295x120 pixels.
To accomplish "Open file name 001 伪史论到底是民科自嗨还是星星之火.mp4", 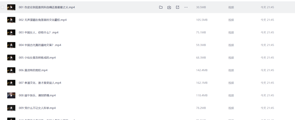I will pyautogui.click(x=47, y=7).
